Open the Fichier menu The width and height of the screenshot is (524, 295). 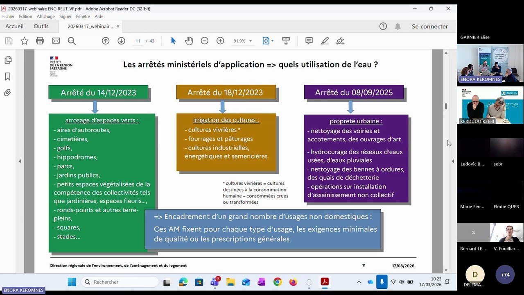coord(8,16)
